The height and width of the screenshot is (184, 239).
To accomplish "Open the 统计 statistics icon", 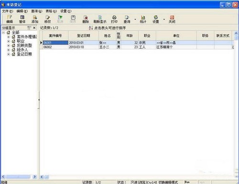I will (143, 19).
